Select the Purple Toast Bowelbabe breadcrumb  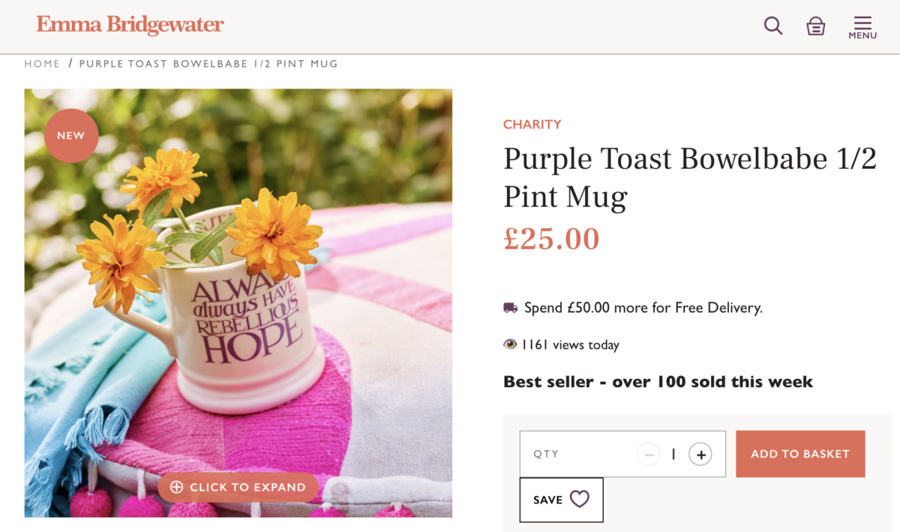208,64
